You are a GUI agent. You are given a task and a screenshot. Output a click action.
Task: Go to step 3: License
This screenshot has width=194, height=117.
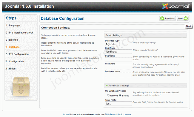click(x=12, y=40)
